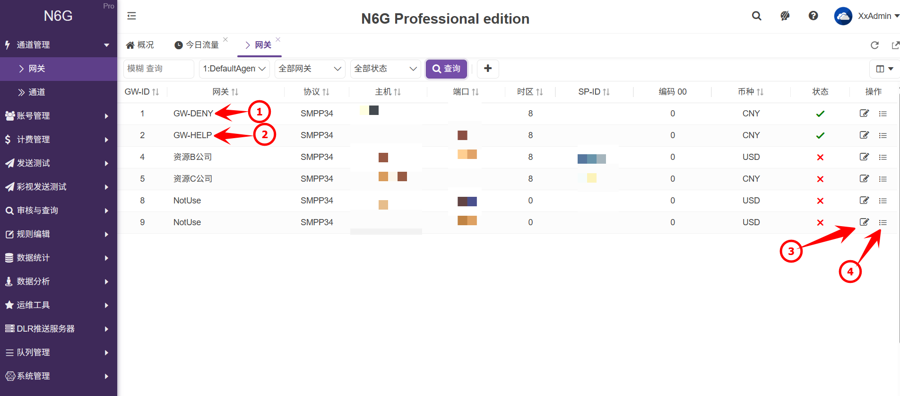
Task: Select 通道 in the sidebar submenu
Action: pyautogui.click(x=37, y=92)
